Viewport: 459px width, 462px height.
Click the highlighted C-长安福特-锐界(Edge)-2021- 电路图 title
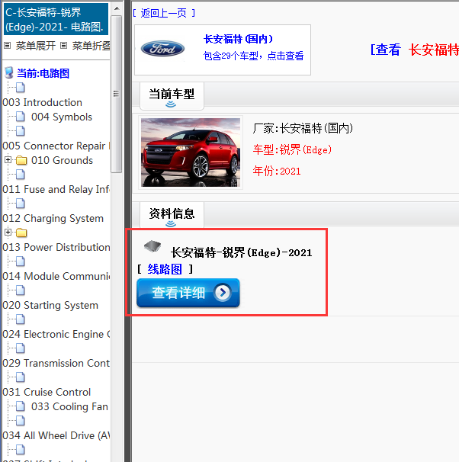pyautogui.click(x=56, y=20)
